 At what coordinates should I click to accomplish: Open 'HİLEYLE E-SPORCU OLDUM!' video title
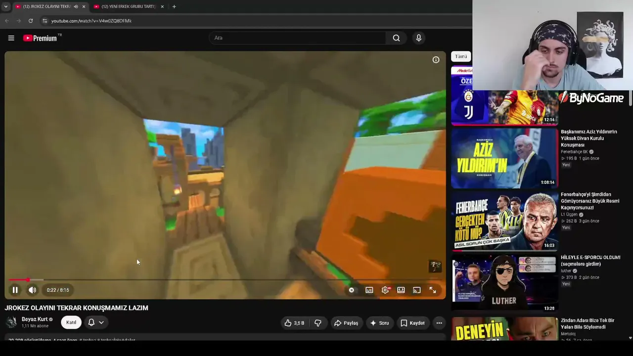590,261
